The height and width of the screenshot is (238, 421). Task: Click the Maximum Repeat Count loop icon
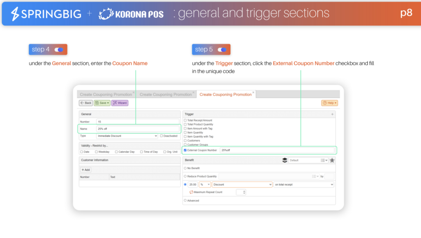click(191, 192)
